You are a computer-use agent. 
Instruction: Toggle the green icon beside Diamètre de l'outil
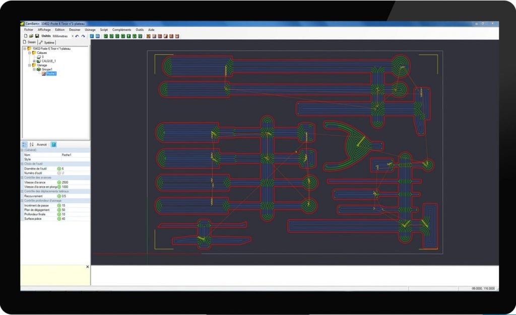(x=59, y=169)
